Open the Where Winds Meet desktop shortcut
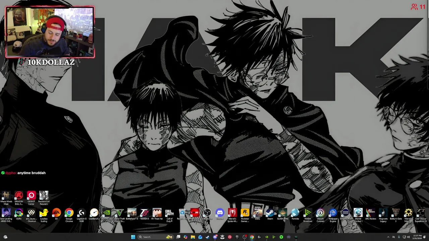This screenshot has width=429, height=241. click(6, 197)
